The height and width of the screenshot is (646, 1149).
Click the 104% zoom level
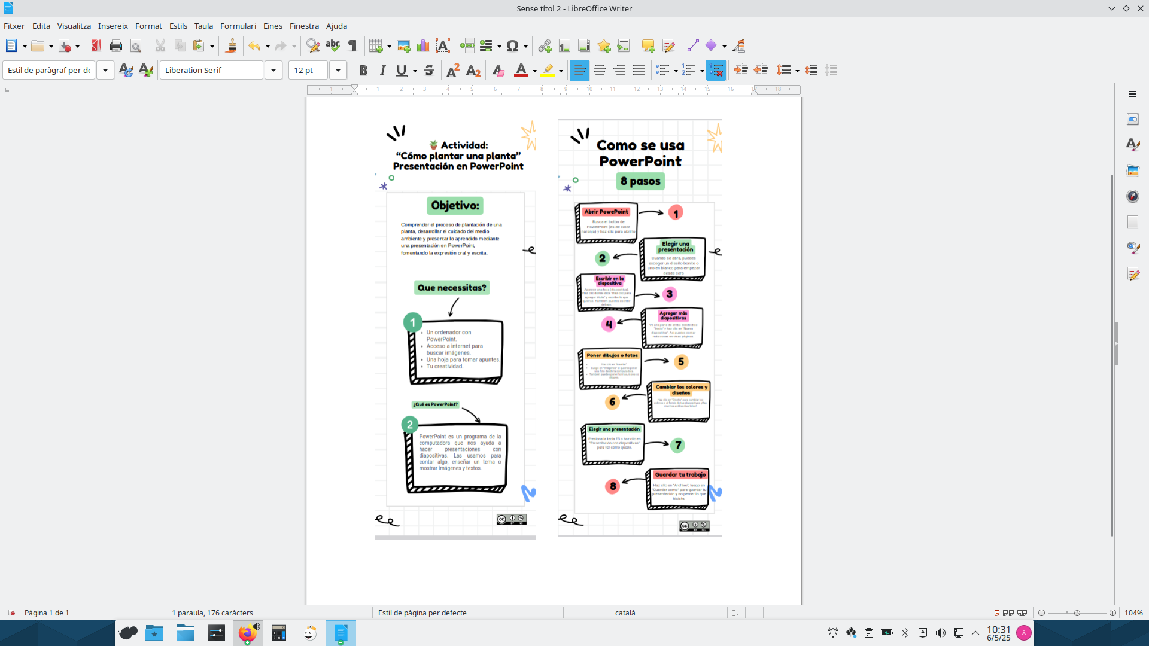tap(1133, 613)
